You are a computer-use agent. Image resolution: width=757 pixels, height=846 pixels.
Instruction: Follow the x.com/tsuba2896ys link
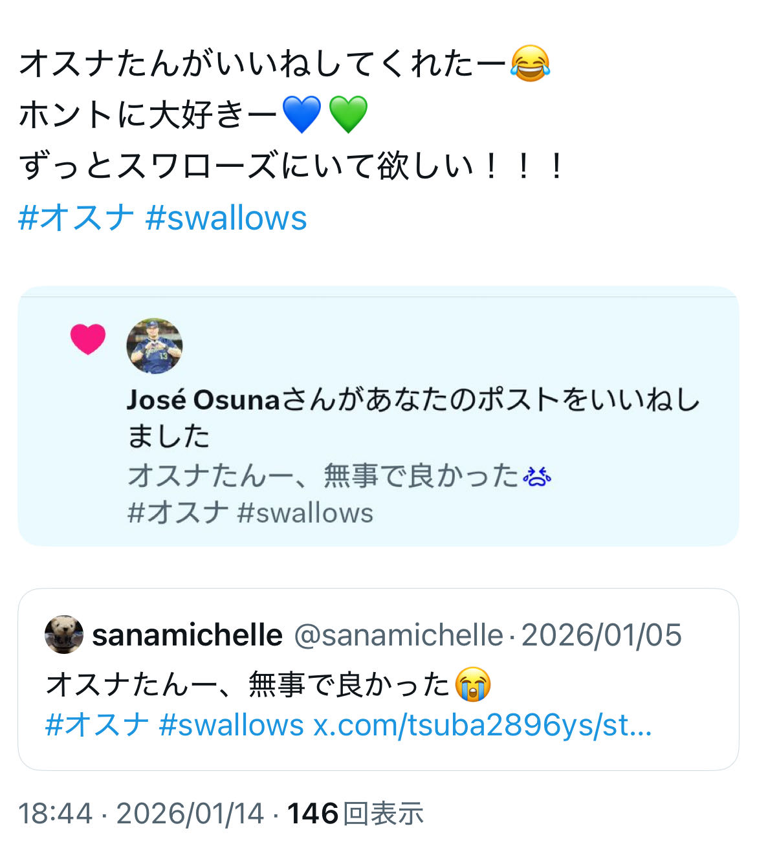point(483,725)
